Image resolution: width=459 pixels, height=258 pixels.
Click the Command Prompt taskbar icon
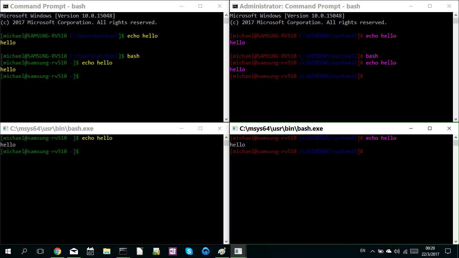pos(123,251)
